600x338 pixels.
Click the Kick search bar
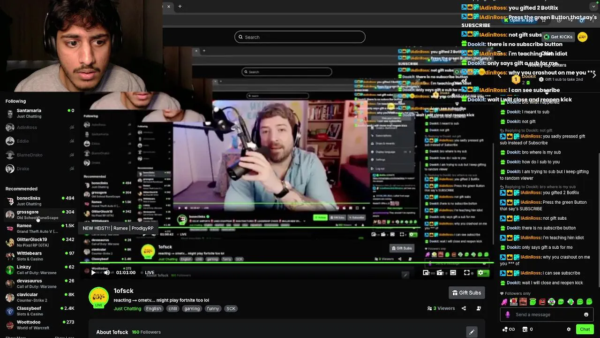300,37
